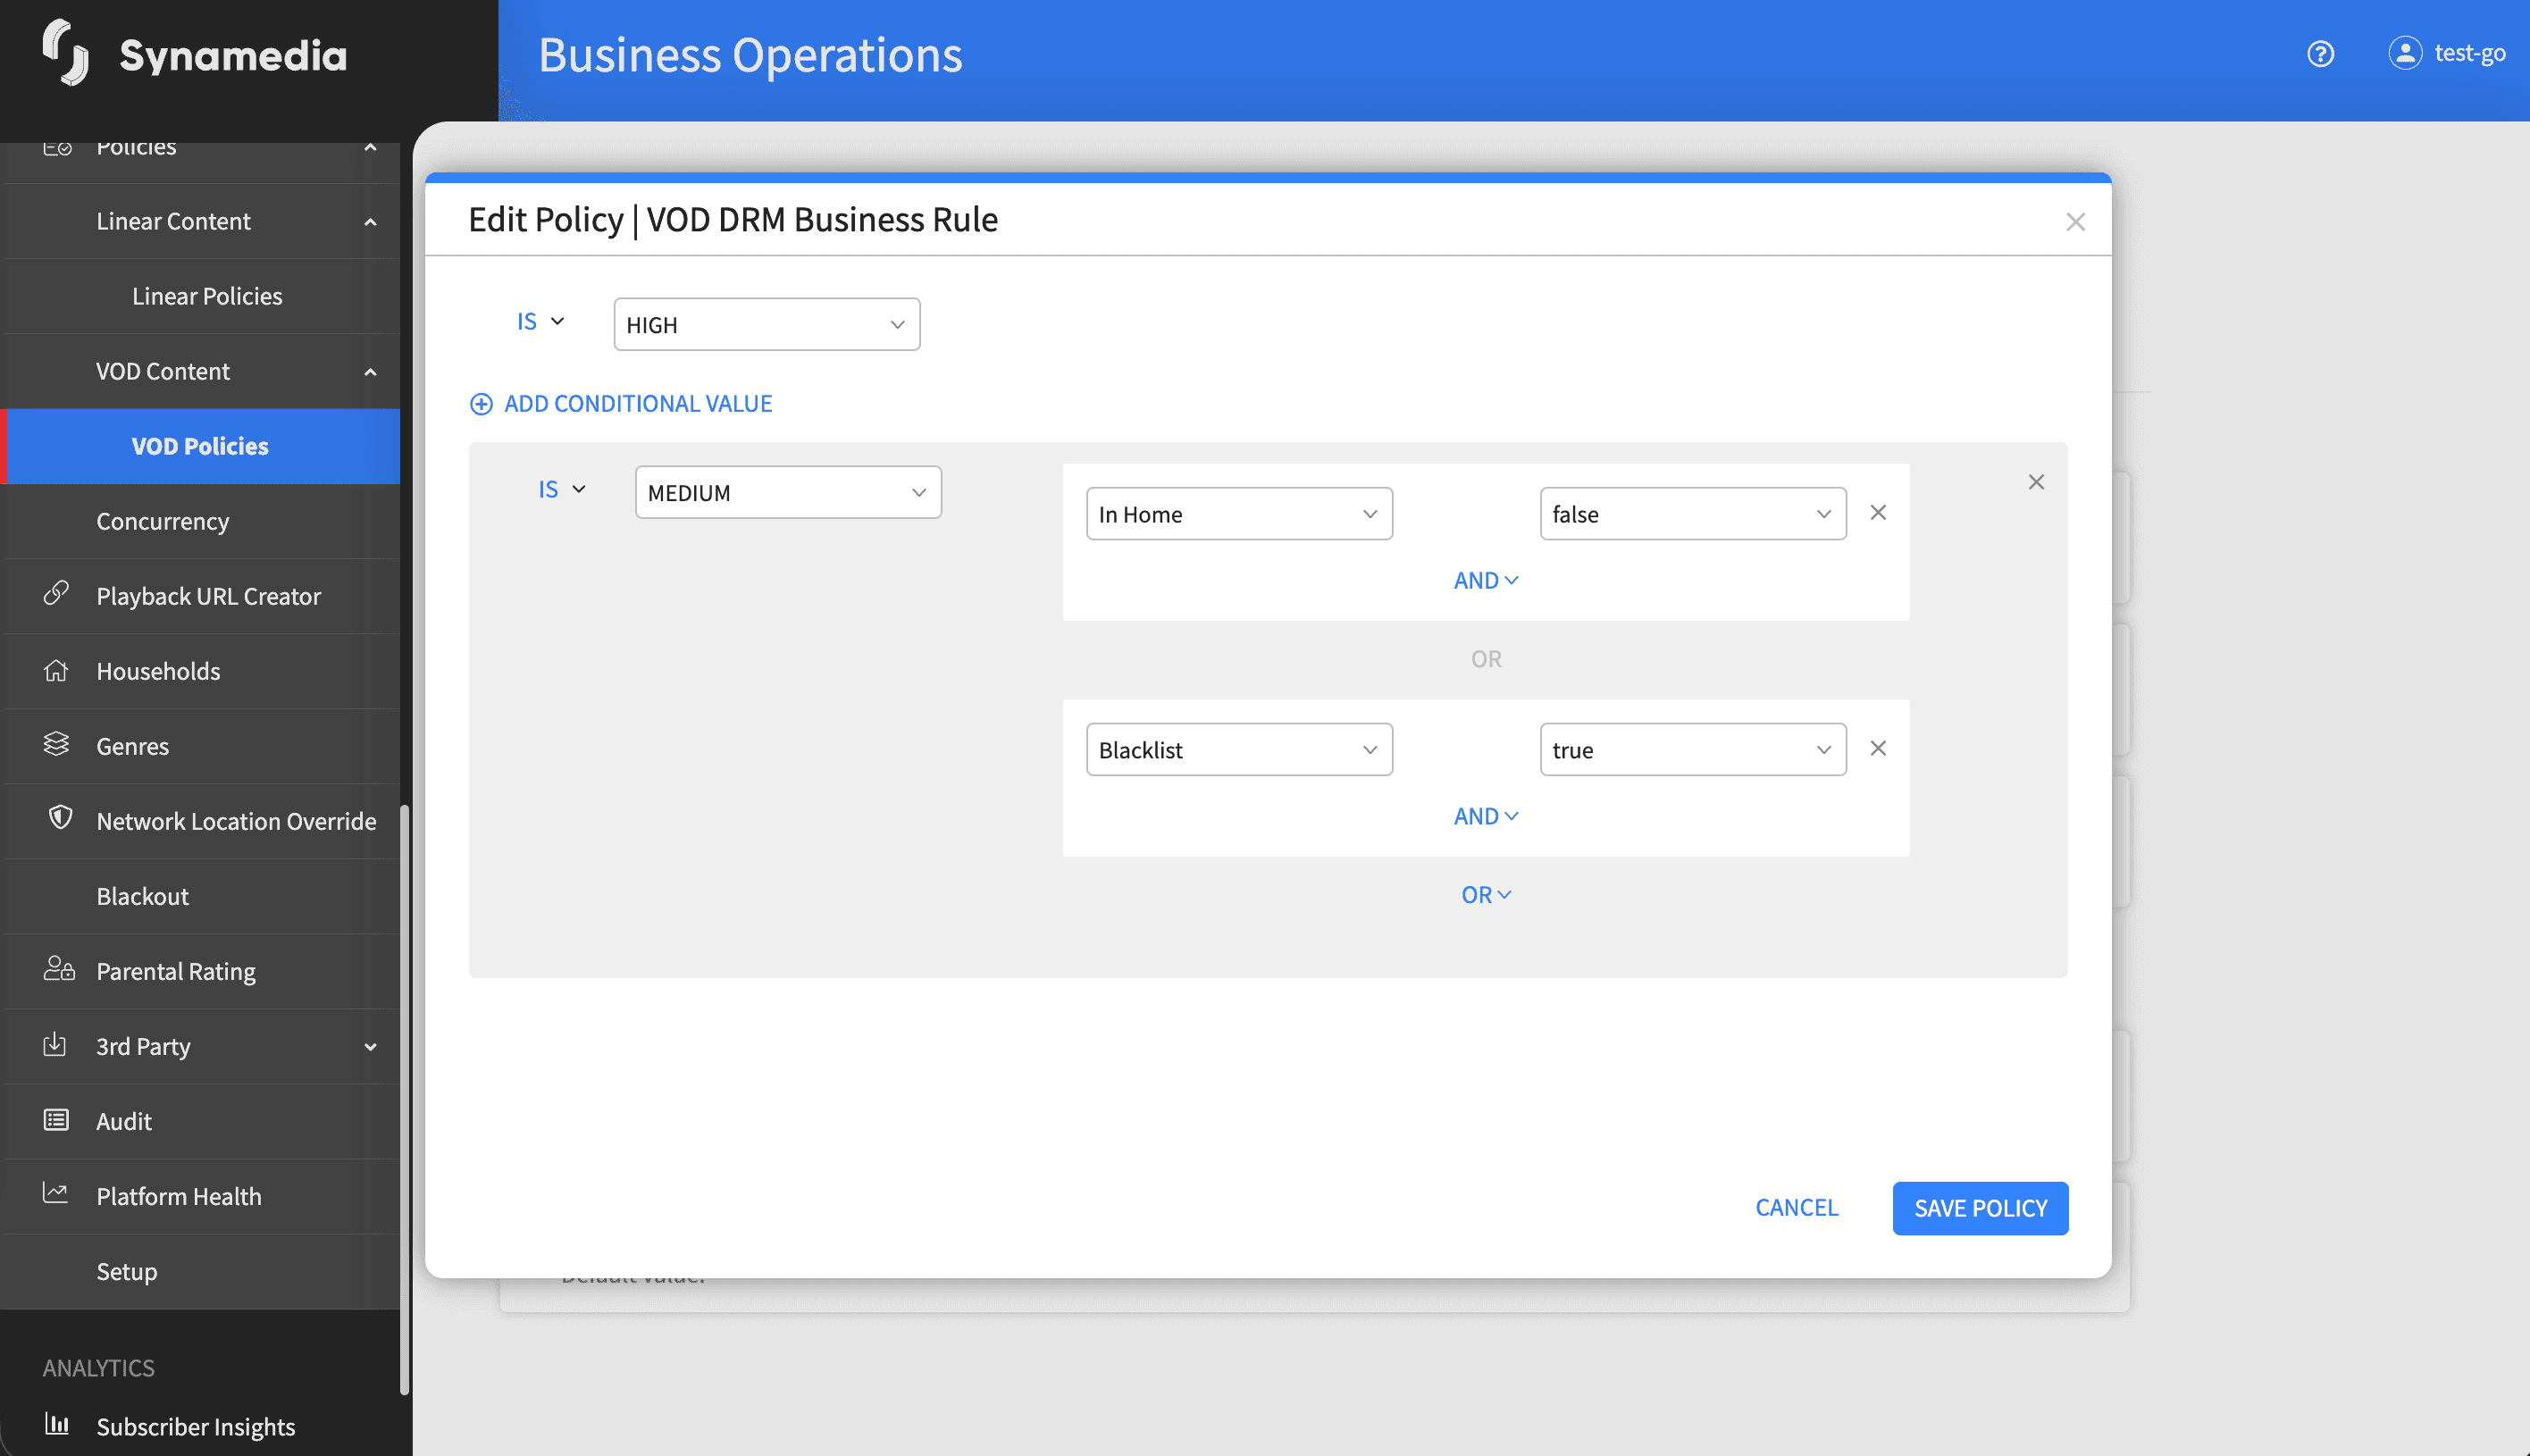
Task: Open AND dropdown under Blacklist condition
Action: point(1486,817)
